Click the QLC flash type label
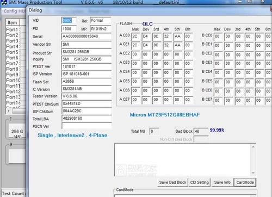The width and height of the screenshot is (272, 197). coord(147,24)
